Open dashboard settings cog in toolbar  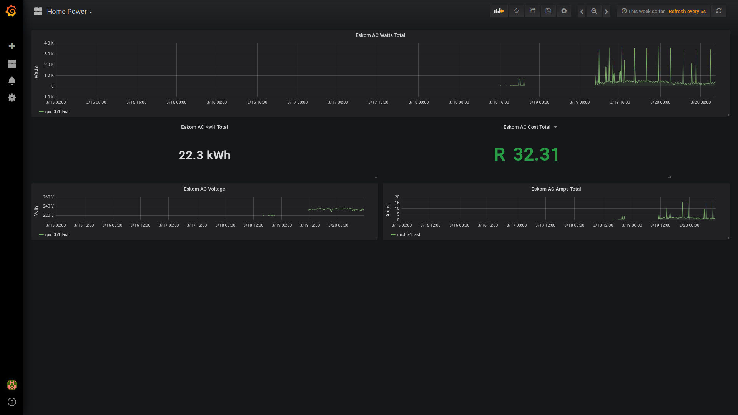[x=564, y=11]
